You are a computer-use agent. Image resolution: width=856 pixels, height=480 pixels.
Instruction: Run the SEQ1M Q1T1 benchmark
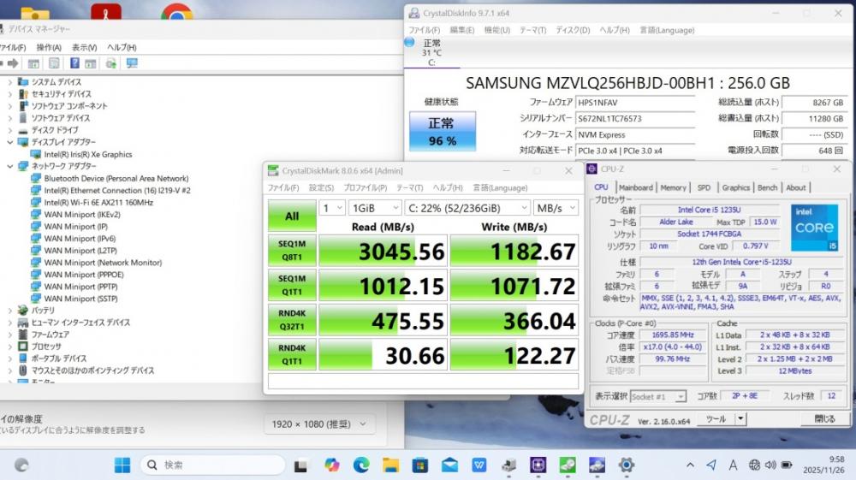pyautogui.click(x=292, y=285)
